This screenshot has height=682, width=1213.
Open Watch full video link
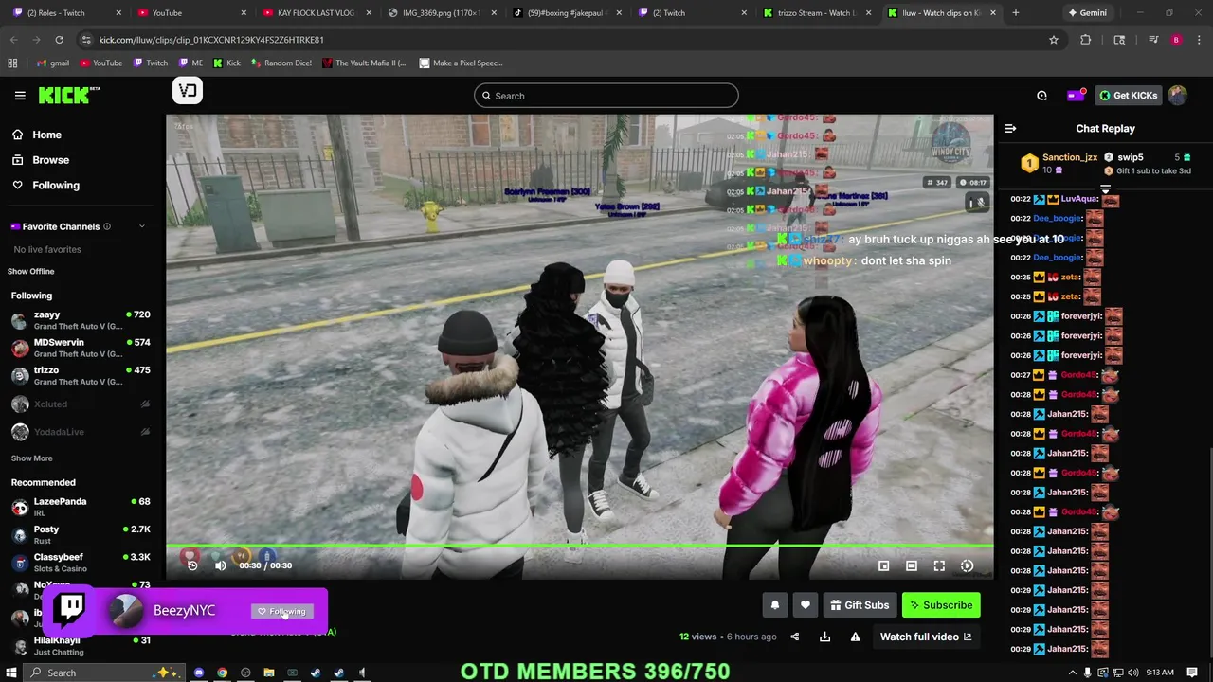(x=926, y=637)
